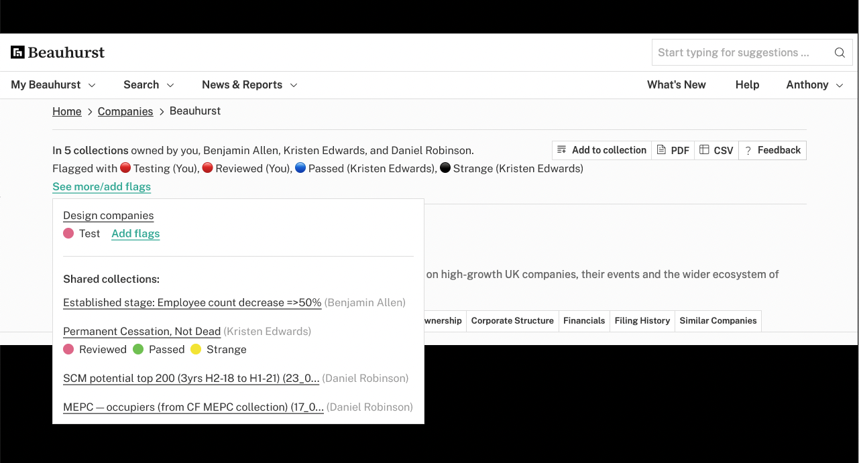
Task: Click the search magnifier icon
Action: pos(840,52)
